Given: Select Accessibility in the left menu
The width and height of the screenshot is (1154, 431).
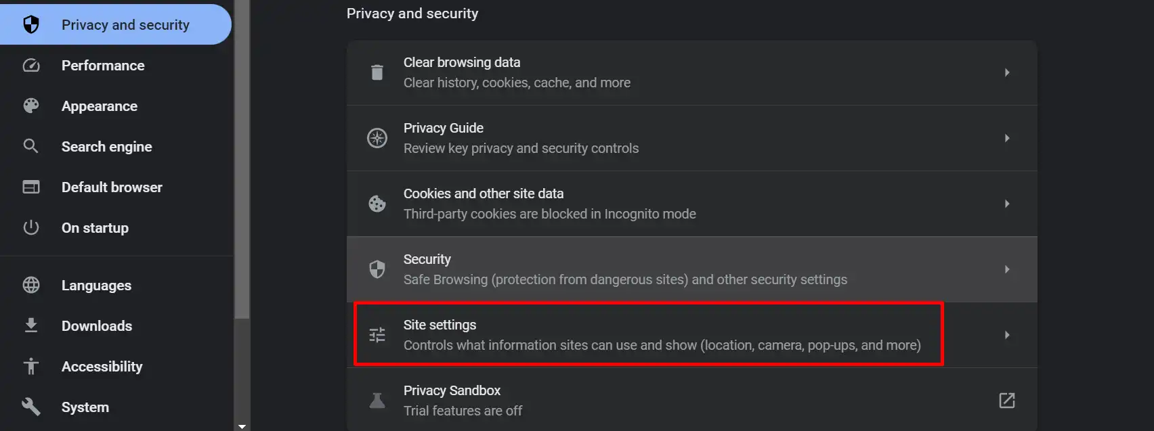Looking at the screenshot, I should (102, 366).
